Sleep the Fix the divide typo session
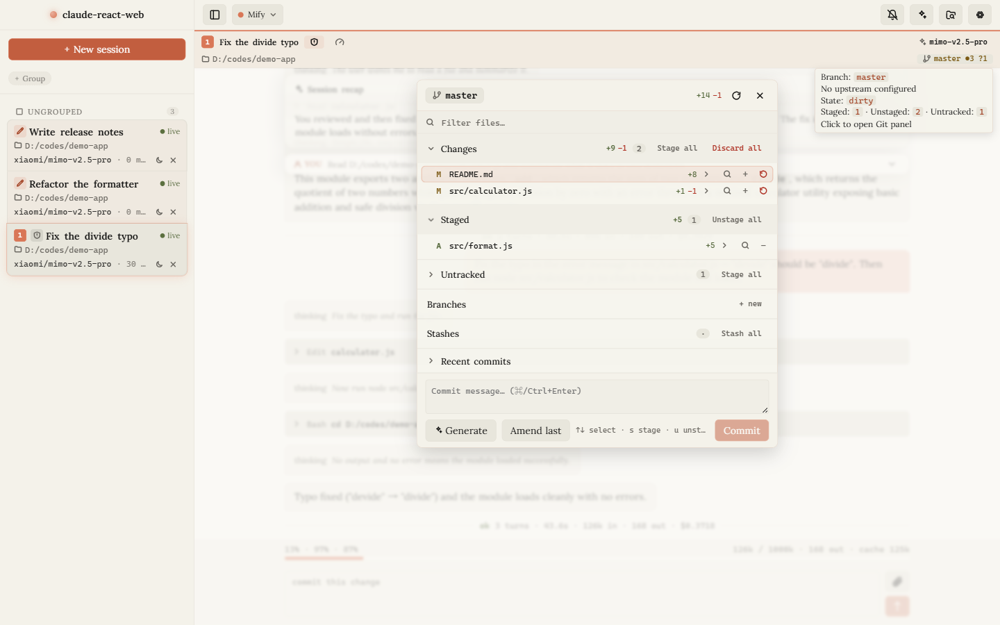Screen dimensions: 1000x625 (159, 265)
